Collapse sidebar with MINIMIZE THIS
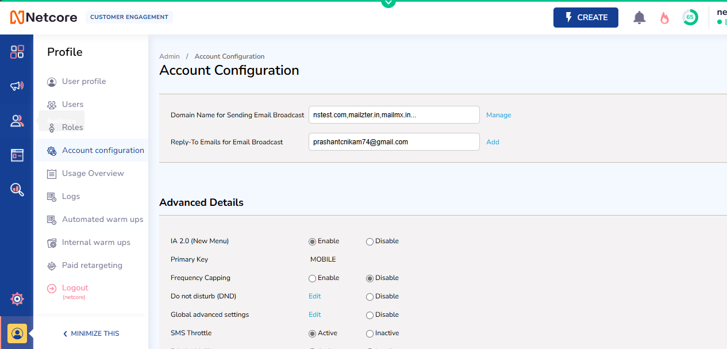 [91, 333]
